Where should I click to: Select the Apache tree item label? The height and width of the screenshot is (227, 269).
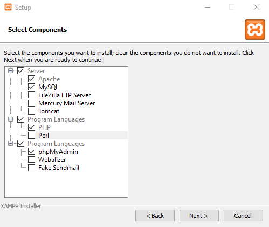49,79
